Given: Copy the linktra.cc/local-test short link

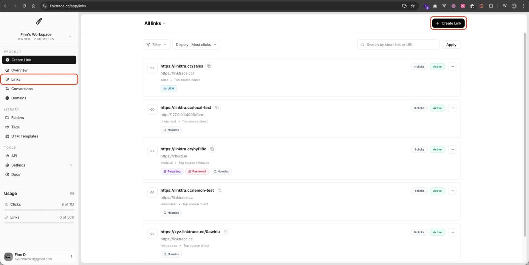Looking at the screenshot, I should [x=217, y=108].
